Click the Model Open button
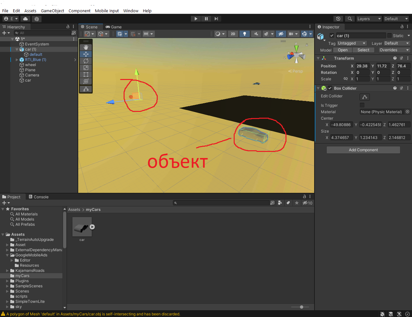412x317 pixels. pyautogui.click(x=343, y=50)
